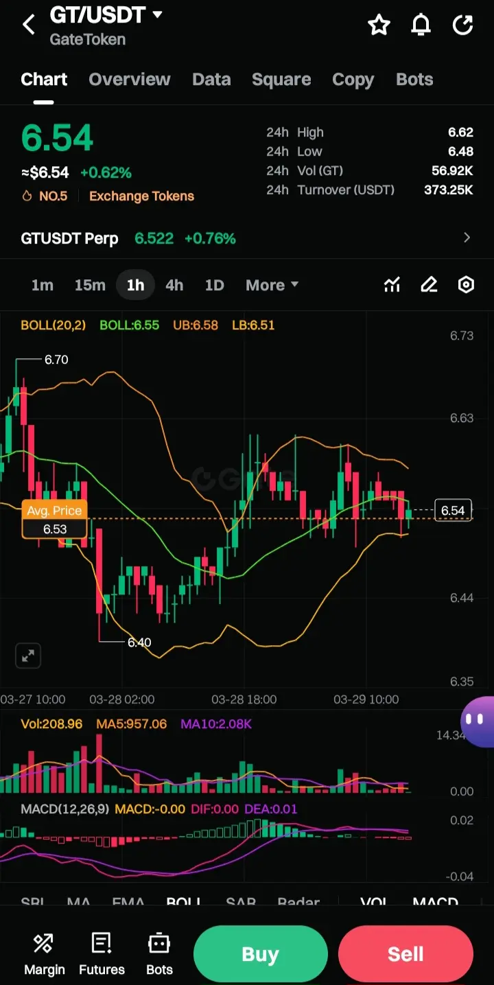
Task: Switch to Square tab
Action: 281,80
